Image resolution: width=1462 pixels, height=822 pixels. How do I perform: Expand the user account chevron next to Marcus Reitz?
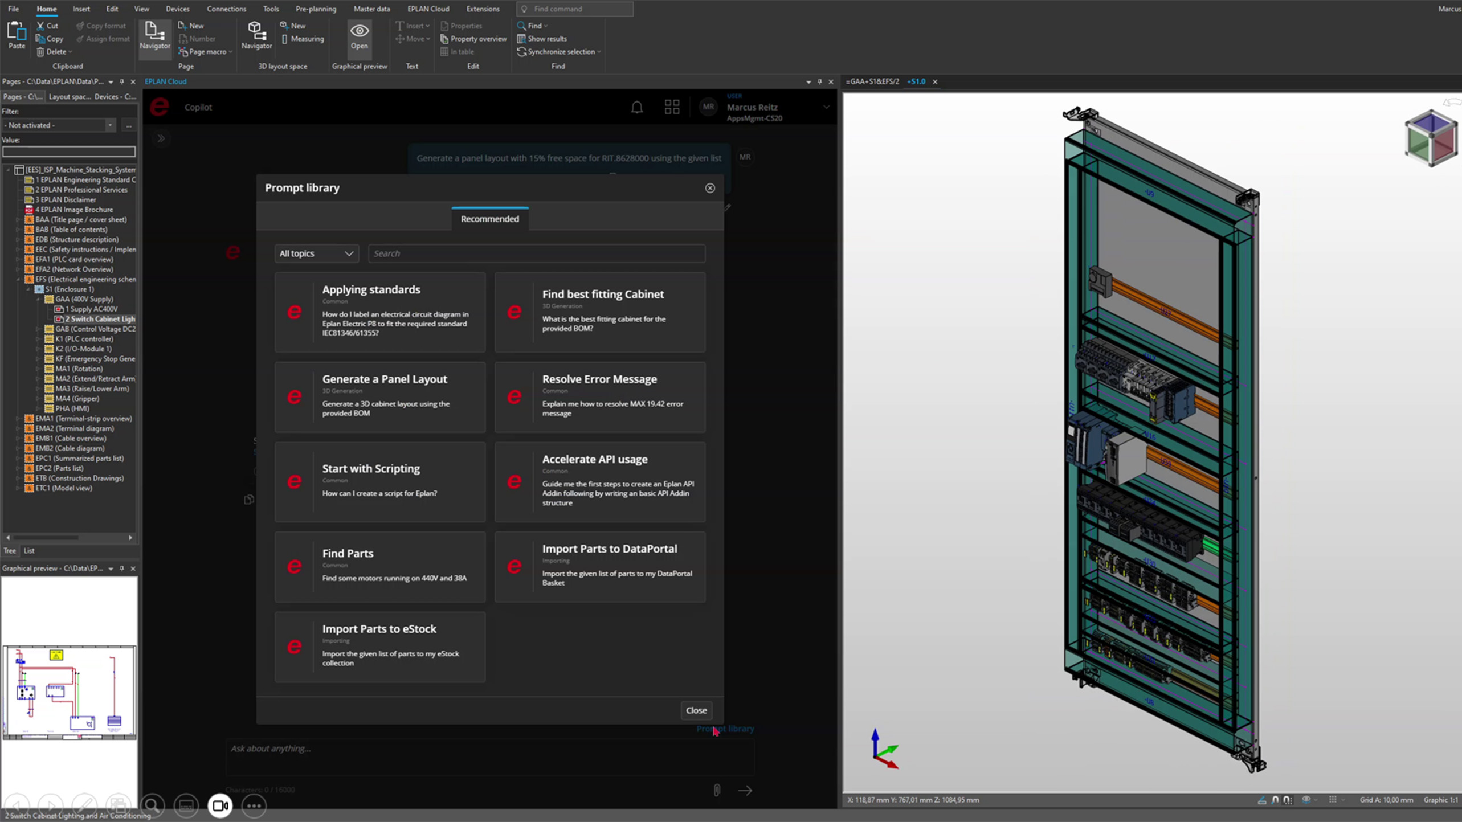pos(826,107)
